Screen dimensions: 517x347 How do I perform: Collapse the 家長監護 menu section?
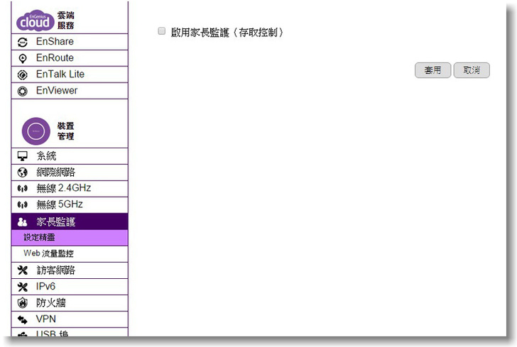tap(70, 221)
